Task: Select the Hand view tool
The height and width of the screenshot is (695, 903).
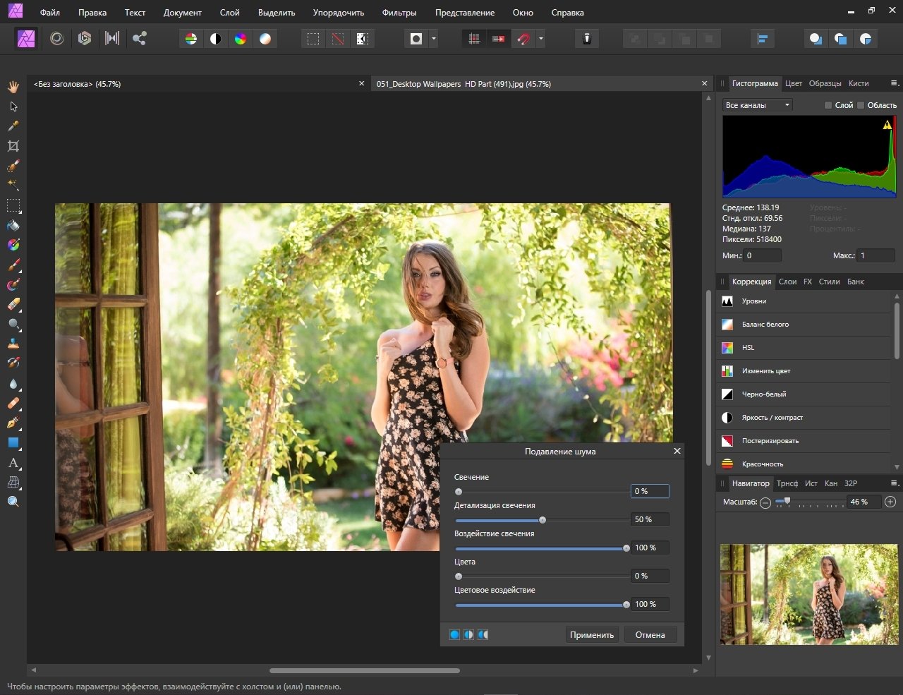Action: point(13,87)
